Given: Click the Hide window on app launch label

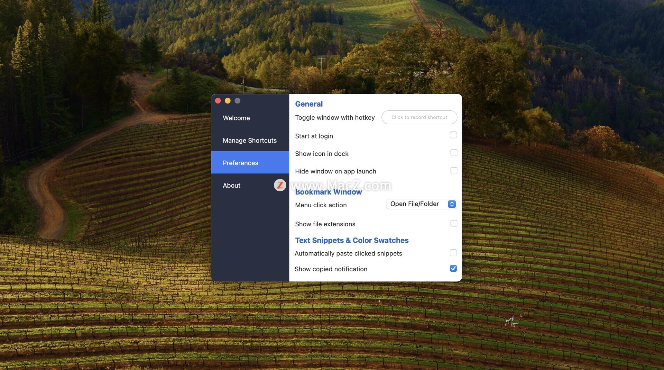Looking at the screenshot, I should click(335, 171).
